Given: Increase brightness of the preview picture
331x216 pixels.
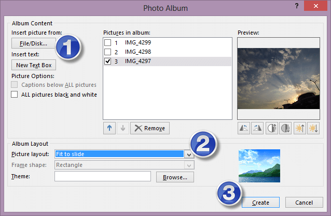Looking at the screenshot, I should pyautogui.click(x=299, y=129).
